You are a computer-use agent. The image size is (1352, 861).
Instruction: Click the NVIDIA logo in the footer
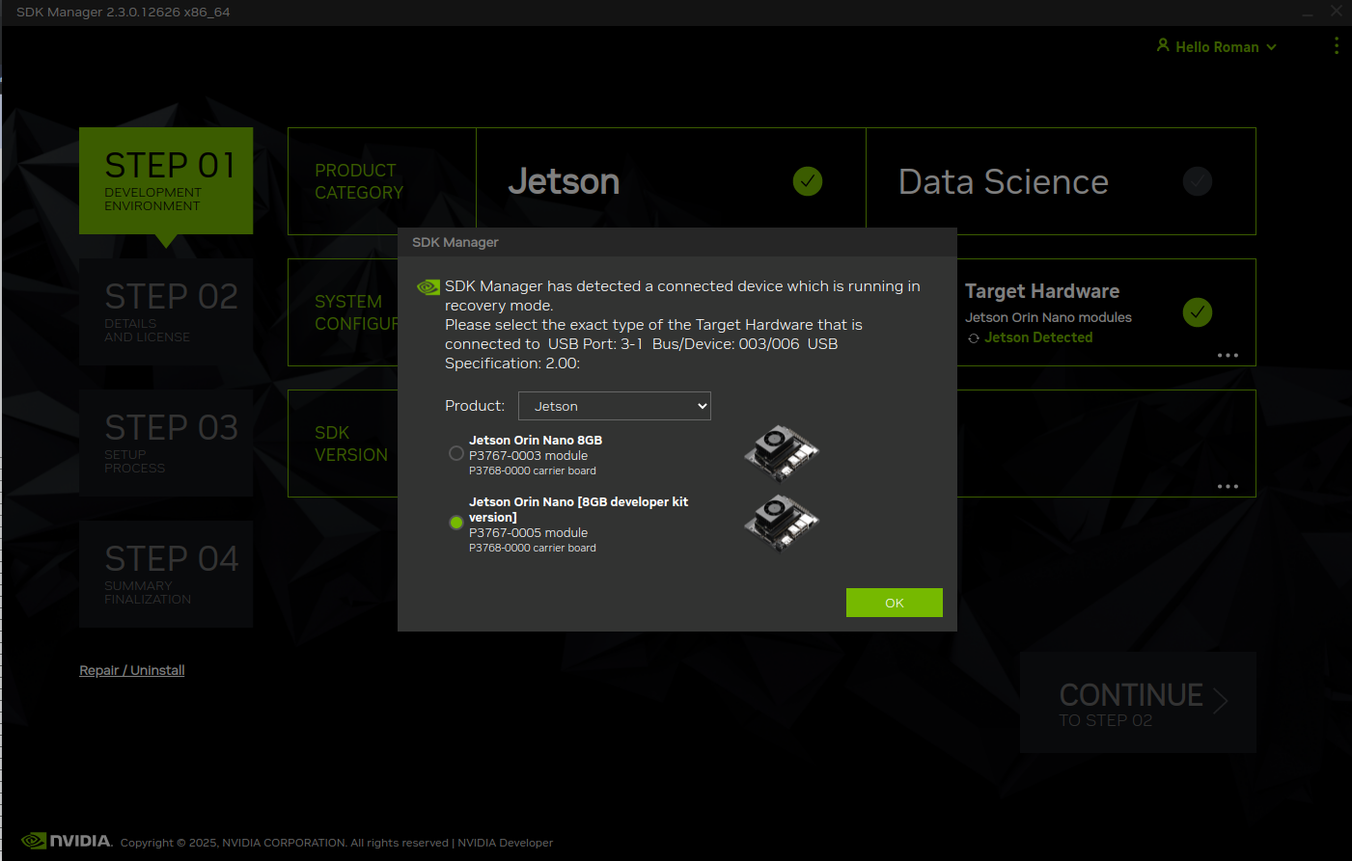(x=67, y=841)
